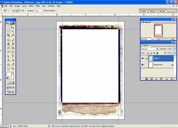The height and width of the screenshot is (128, 178).
Task: Enable Add to selection mode
Action: tap(17, 11)
